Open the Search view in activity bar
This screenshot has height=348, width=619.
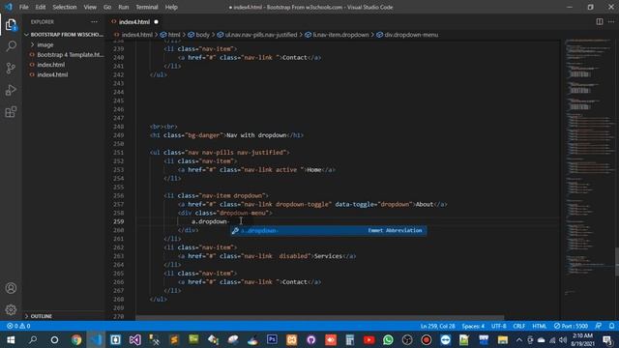(x=11, y=46)
